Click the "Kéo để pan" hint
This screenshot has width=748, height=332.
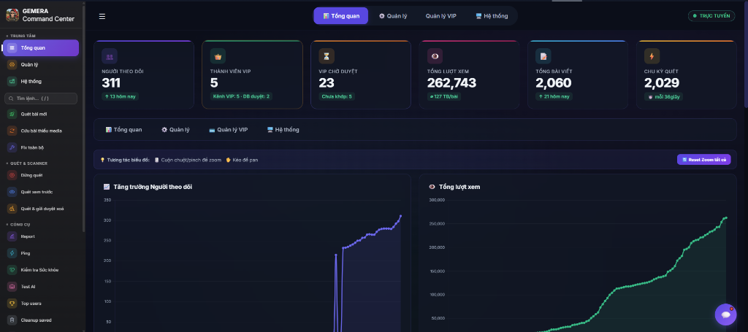(241, 160)
